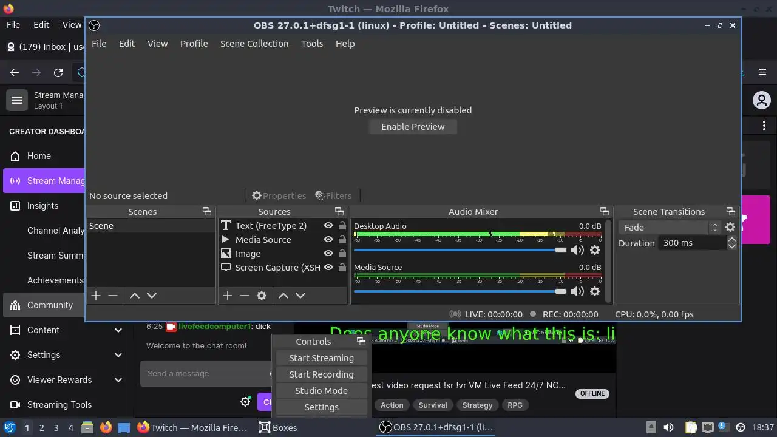The width and height of the screenshot is (777, 437).
Task: Switch to workspace 2 in taskbar
Action: 41,427
